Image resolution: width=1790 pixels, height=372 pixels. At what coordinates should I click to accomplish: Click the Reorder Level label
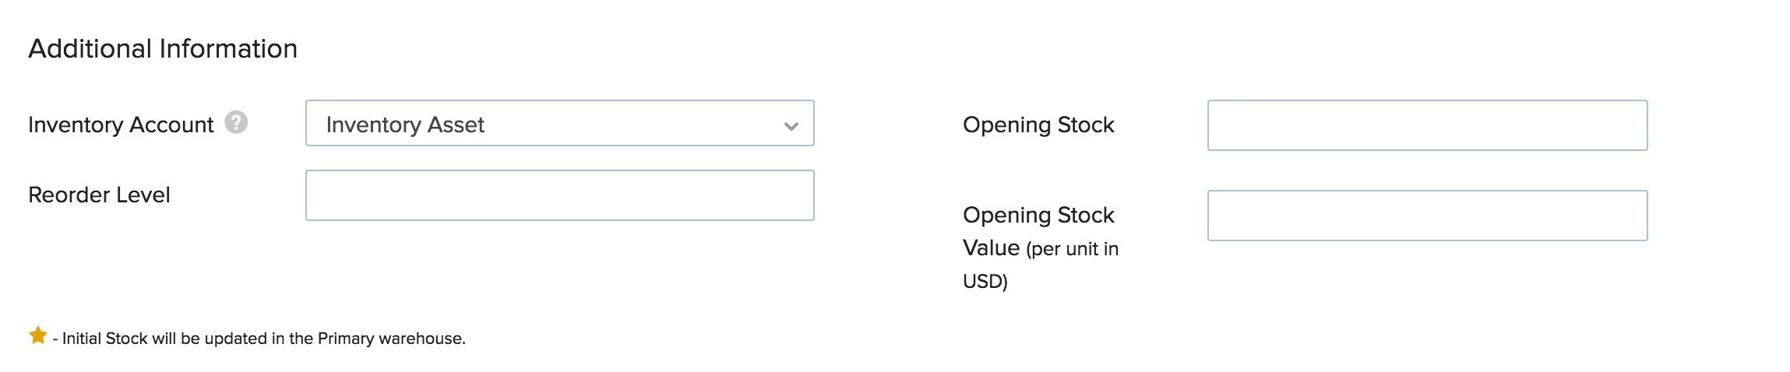point(99,195)
